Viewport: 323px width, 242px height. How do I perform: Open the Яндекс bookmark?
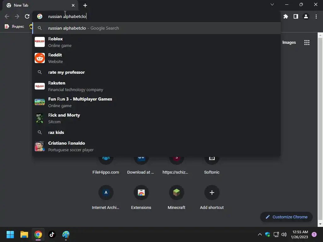point(15,26)
